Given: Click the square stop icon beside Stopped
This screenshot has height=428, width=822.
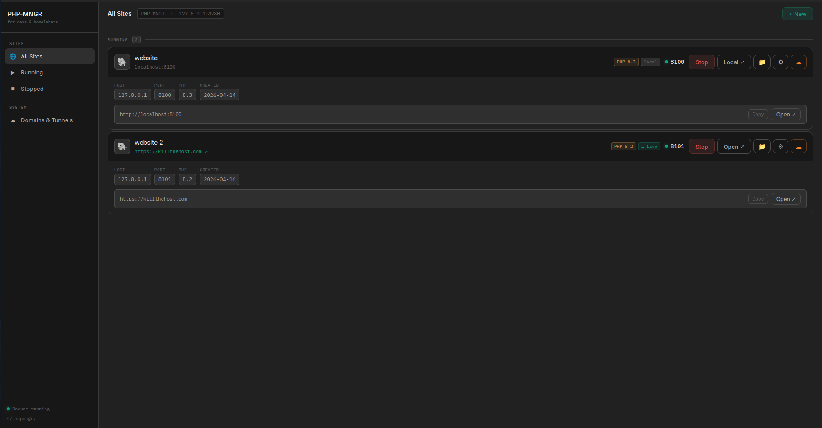Looking at the screenshot, I should 13,89.
